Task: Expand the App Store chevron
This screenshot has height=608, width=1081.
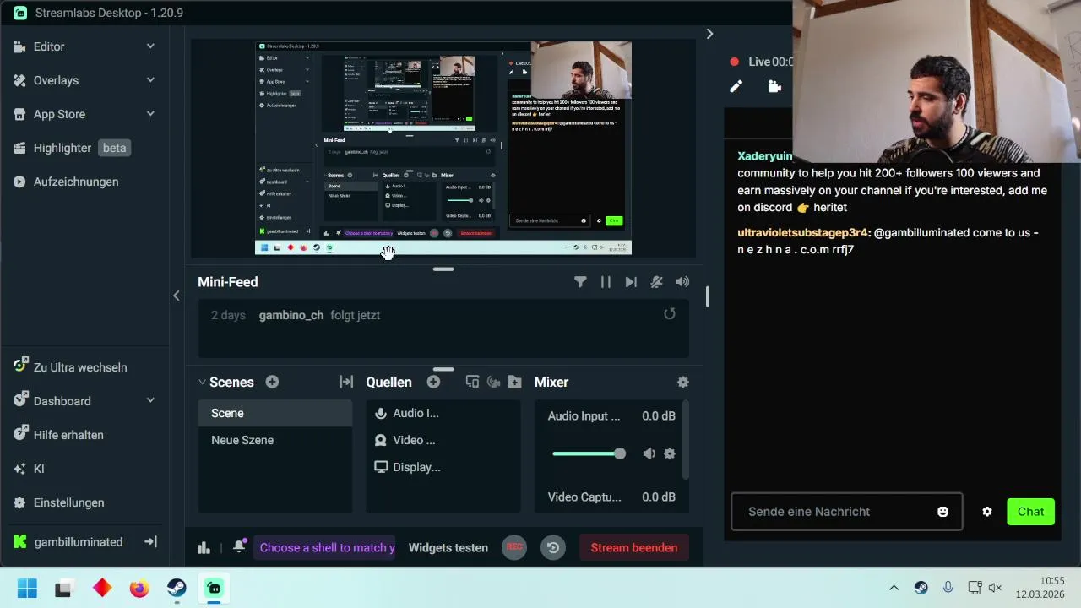Action: click(x=150, y=114)
